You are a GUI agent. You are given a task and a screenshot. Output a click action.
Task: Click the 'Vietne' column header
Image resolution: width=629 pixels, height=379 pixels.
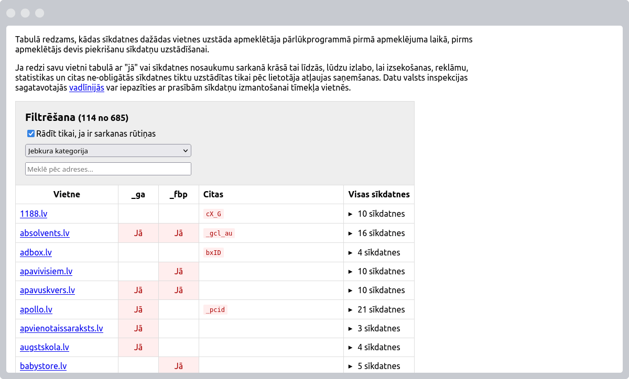[x=67, y=194]
